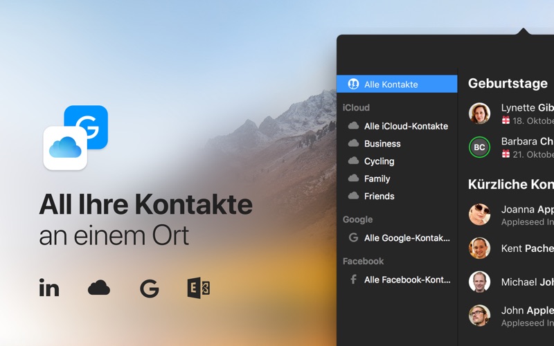The width and height of the screenshot is (554, 346).
Task: Click the Kürzliche Kontakte heading
Action: [x=511, y=184]
